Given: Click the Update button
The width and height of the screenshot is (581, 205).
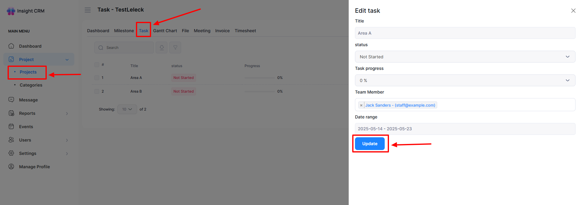Looking at the screenshot, I should (x=370, y=144).
